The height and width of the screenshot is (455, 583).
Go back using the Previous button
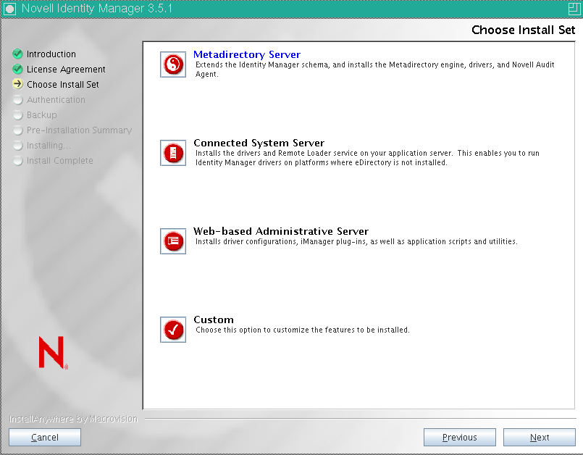coord(459,437)
